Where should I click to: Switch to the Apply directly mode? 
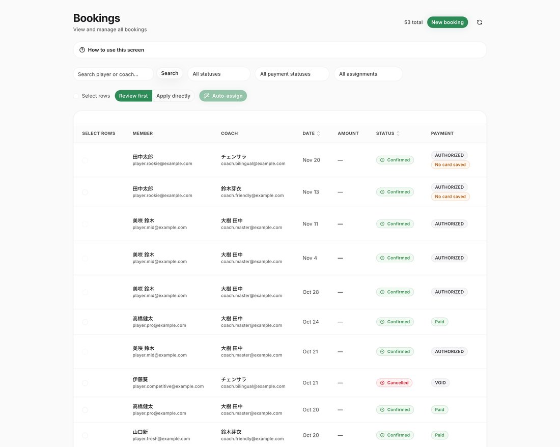pos(173,96)
